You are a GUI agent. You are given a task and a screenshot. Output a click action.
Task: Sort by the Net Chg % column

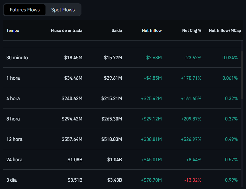tap(192, 30)
